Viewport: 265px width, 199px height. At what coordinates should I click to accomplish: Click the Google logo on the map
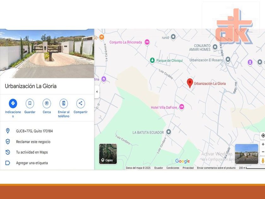(x=183, y=161)
